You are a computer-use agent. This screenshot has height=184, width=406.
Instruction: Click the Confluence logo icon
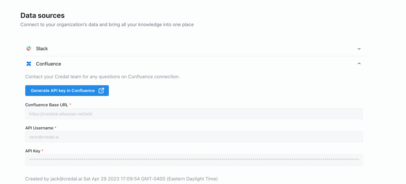click(29, 64)
